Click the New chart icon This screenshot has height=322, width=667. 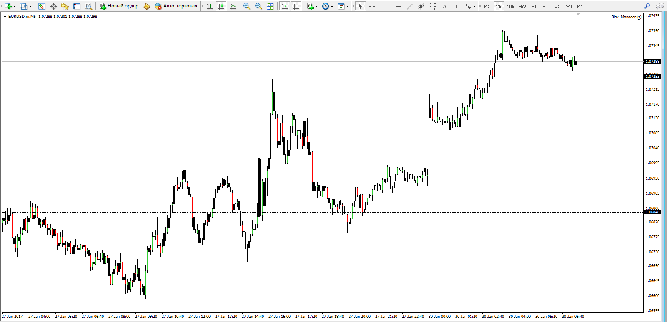click(x=8, y=6)
